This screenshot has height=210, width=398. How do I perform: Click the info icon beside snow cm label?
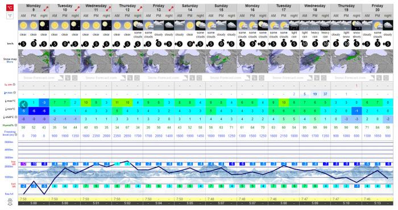tap(14, 85)
